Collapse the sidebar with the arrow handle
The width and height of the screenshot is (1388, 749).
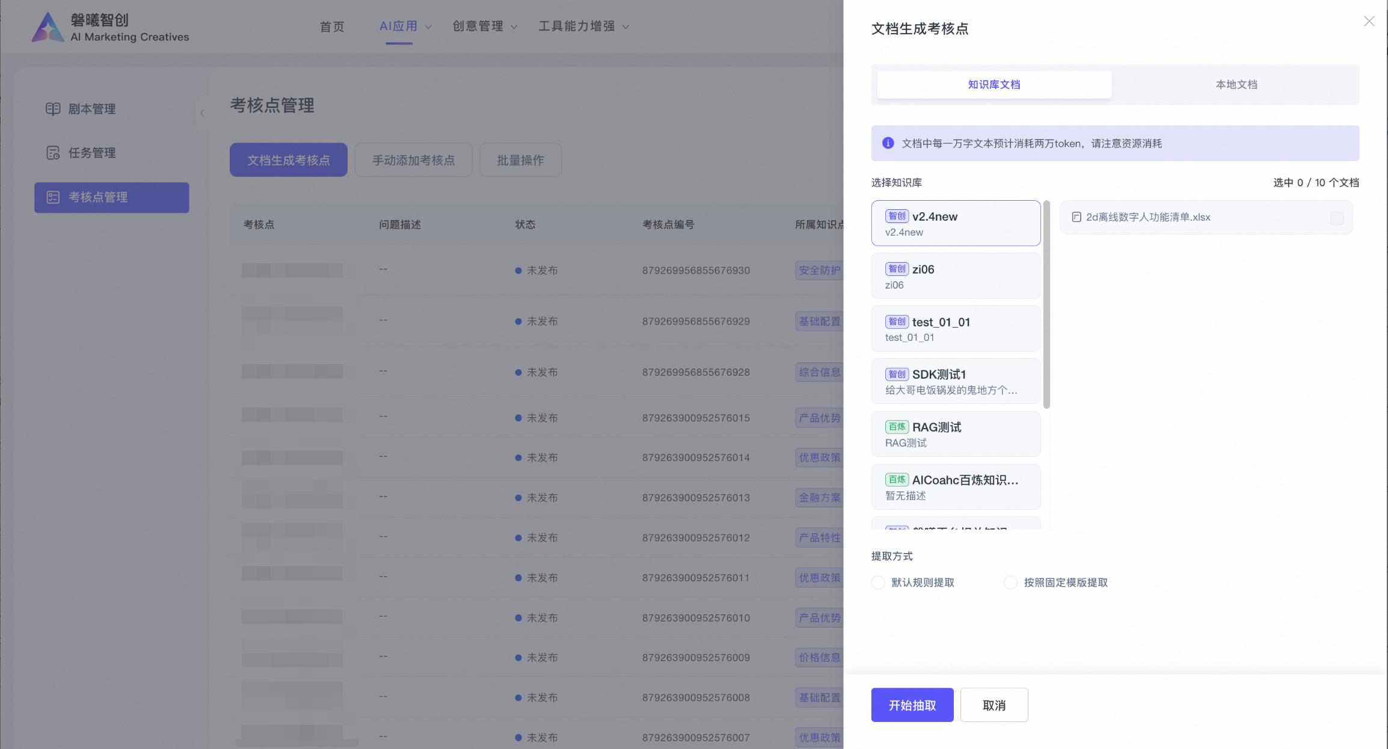202,113
